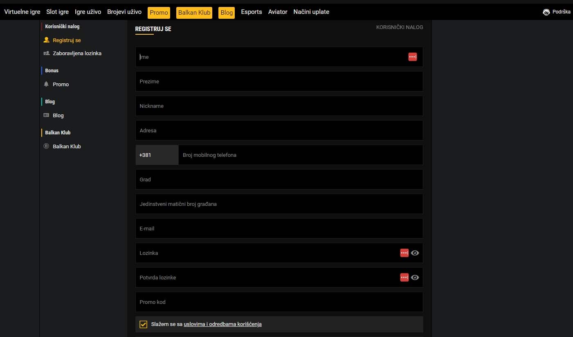Click the Registruj se user icon
Viewport: 573px width, 337px height.
46,40
